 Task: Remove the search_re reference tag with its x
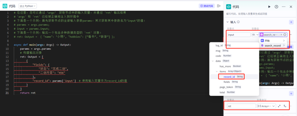point(281,35)
